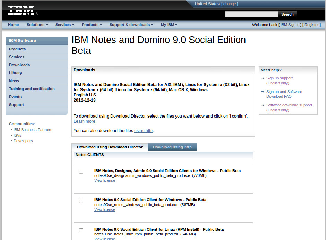Open the Services dropdown in the top navigation bar
The width and height of the screenshot is (326, 240).
coord(65,25)
